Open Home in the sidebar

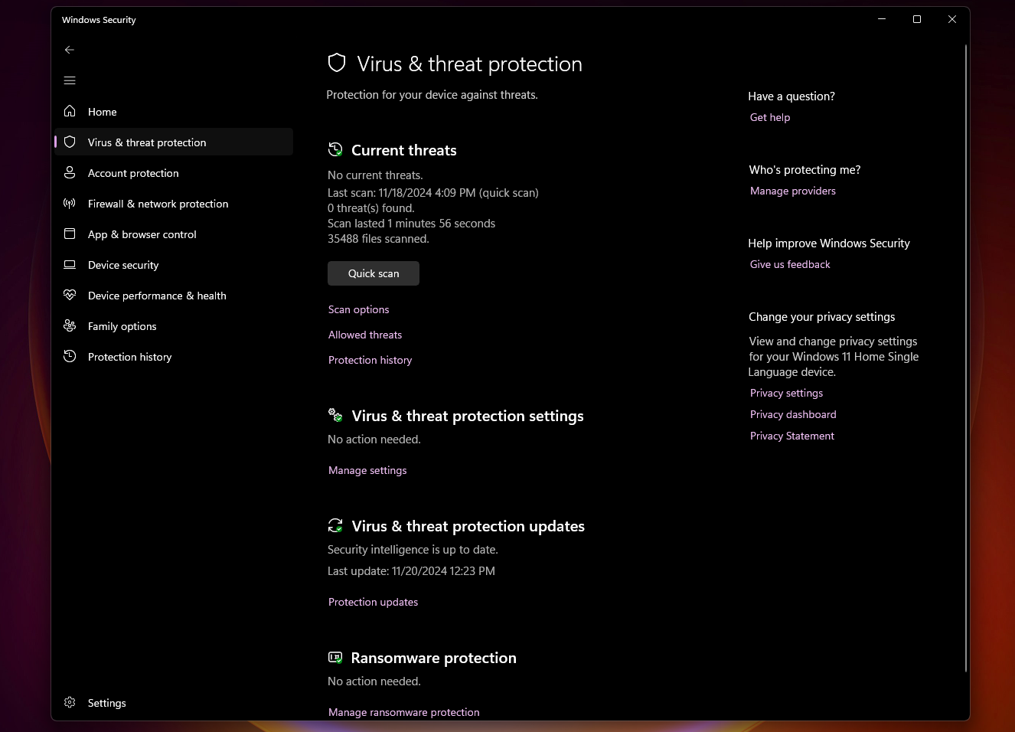tap(174, 112)
